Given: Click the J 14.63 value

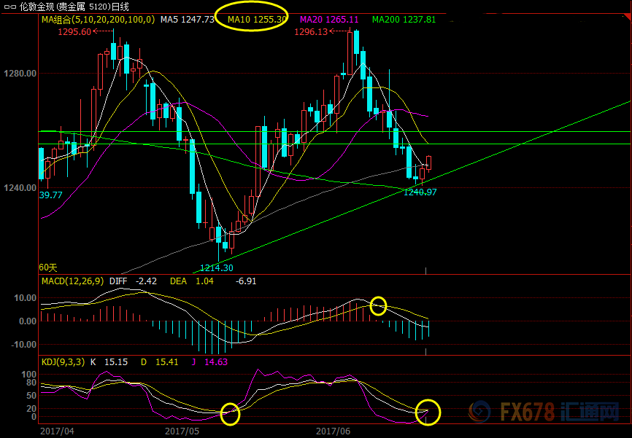Looking at the screenshot, I should click(x=209, y=362).
